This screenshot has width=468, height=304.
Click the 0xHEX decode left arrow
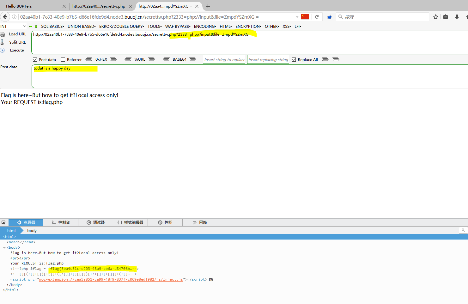tap(89, 59)
